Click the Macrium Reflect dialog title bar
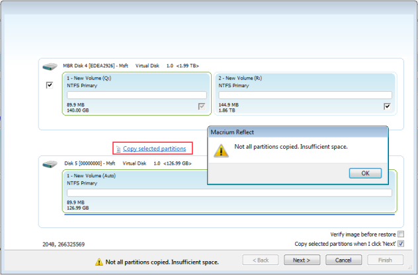 pyautogui.click(x=298, y=132)
